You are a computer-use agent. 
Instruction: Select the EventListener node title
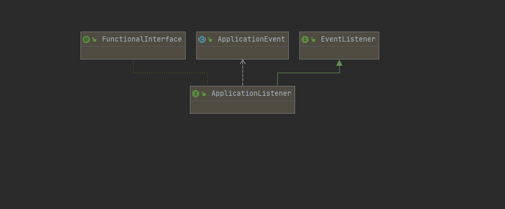(x=348, y=39)
